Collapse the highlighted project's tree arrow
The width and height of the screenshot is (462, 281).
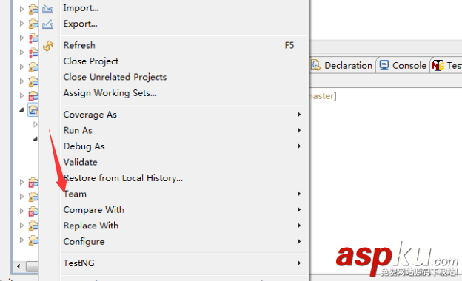click(21, 110)
